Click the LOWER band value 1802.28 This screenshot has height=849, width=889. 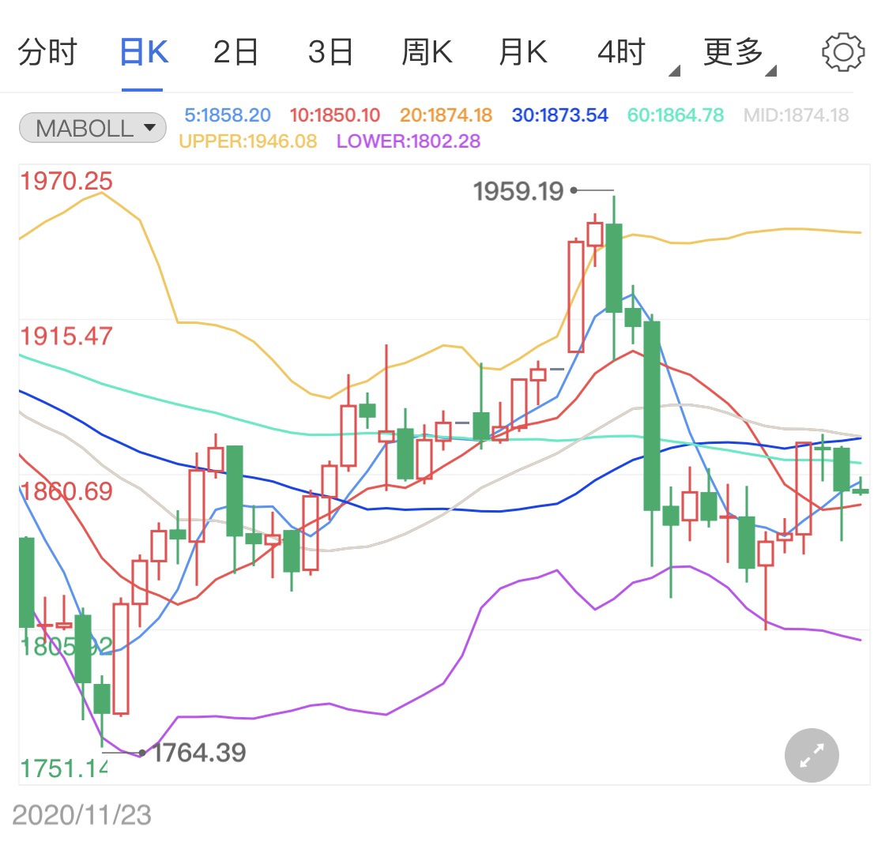(x=409, y=141)
